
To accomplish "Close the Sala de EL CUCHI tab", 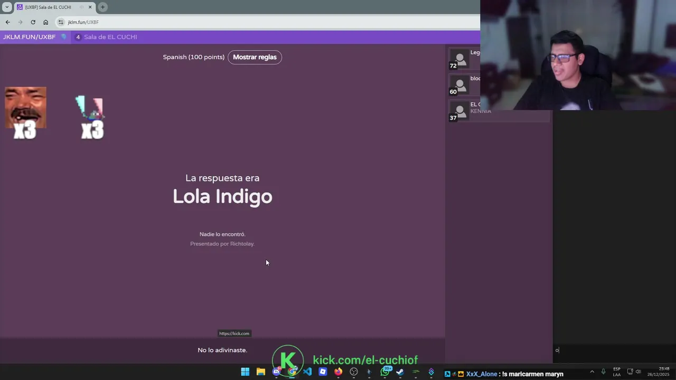I will click(90, 7).
